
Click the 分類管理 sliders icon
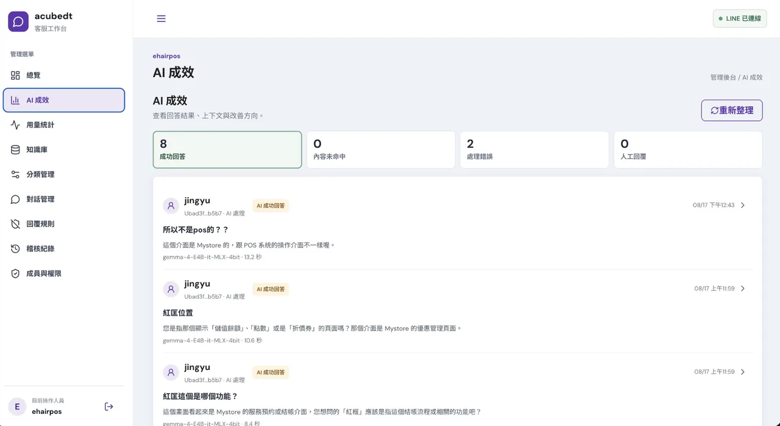click(15, 175)
